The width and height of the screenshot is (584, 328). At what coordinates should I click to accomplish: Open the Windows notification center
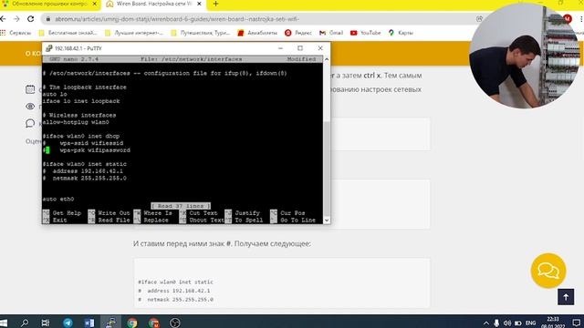coord(576,323)
